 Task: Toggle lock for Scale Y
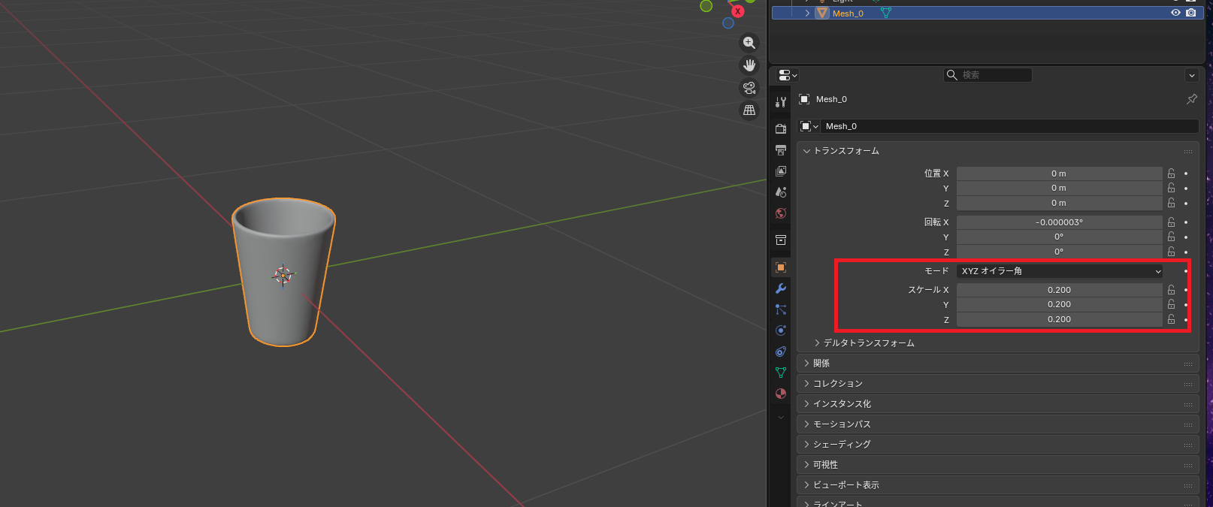[x=1171, y=304]
